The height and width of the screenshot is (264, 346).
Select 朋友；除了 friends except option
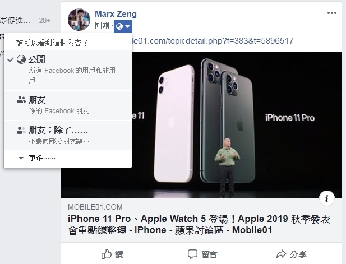(68, 135)
